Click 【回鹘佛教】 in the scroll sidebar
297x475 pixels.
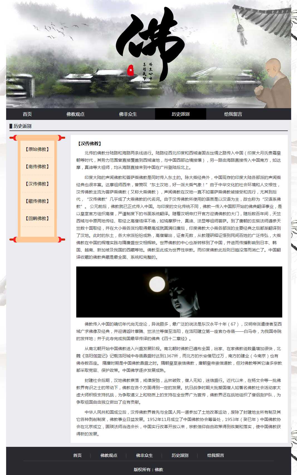(x=37, y=219)
